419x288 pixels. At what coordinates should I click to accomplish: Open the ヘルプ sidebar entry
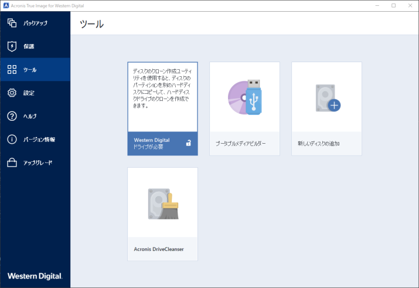coord(30,116)
